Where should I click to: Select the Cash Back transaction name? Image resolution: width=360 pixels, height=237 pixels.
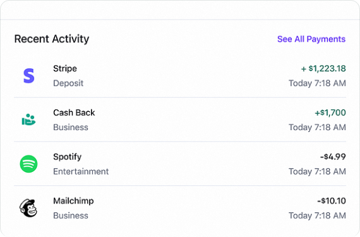point(74,112)
